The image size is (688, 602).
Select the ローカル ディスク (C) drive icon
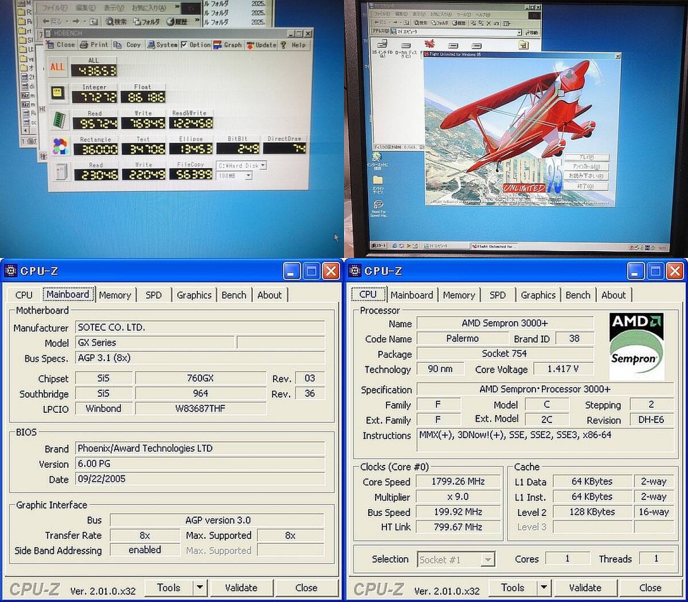406,45
